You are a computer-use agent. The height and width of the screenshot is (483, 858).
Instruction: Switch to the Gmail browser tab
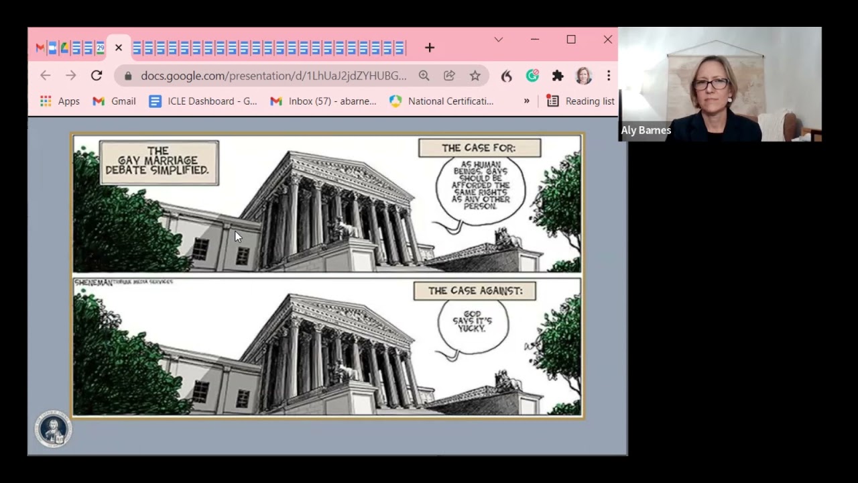click(40, 48)
